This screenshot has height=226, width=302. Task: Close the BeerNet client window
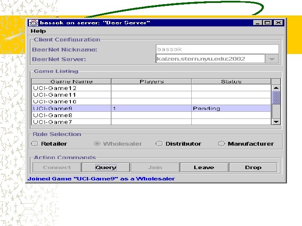click(x=279, y=23)
